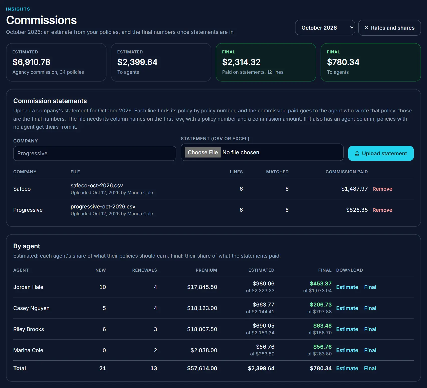
Task: Click the Matched column header
Action: pyautogui.click(x=277, y=172)
